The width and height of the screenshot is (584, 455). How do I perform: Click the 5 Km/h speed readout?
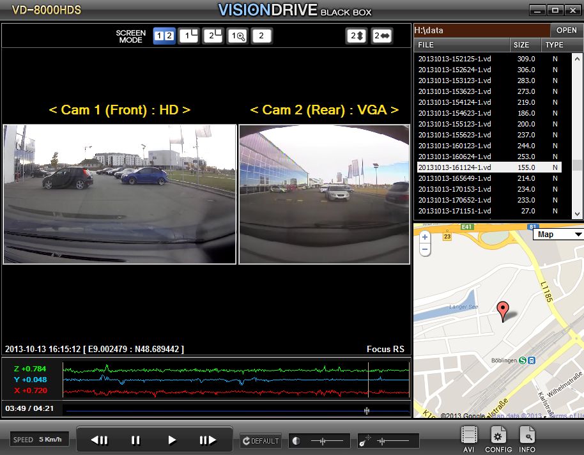[50, 440]
